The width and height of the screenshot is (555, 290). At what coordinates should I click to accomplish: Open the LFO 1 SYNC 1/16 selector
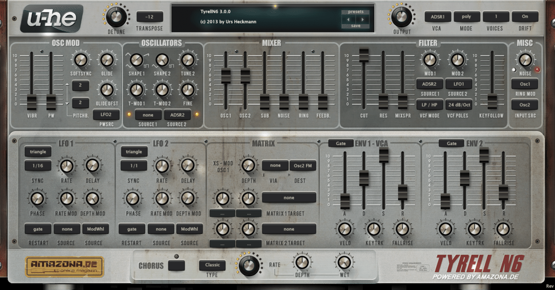(x=38, y=166)
